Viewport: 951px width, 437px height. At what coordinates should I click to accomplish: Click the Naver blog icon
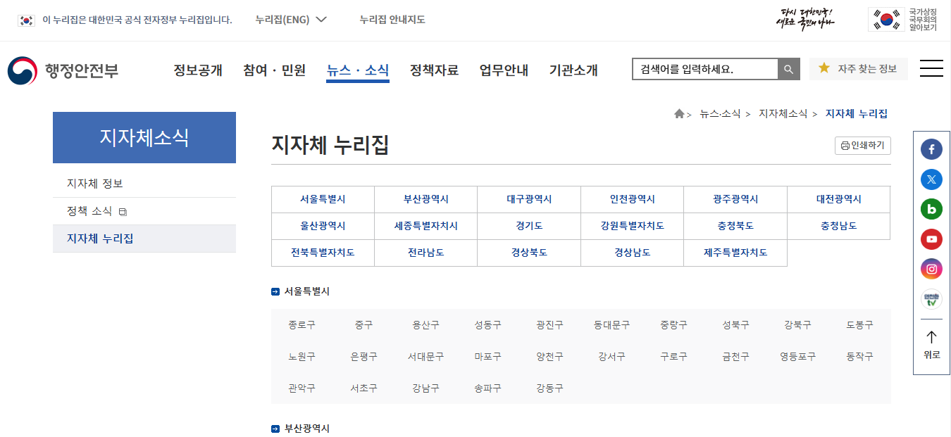931,209
